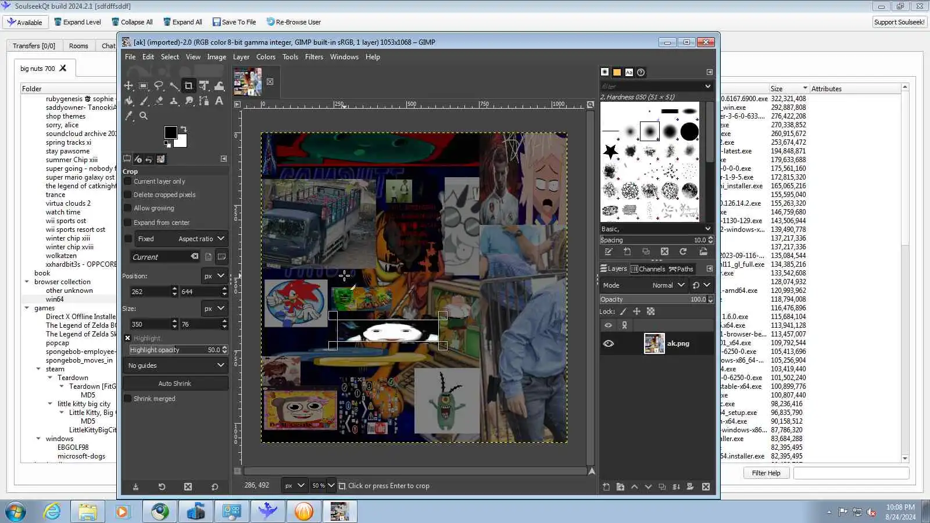Screen dimensions: 930x523
Task: Open the File menu in GIMP
Action: point(130,57)
